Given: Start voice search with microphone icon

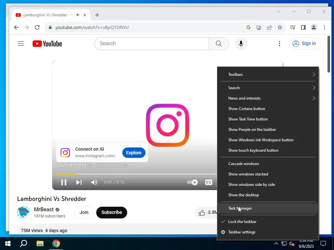Looking at the screenshot, I should (241, 44).
